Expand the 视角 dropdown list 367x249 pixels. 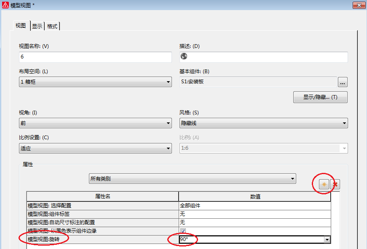(x=168, y=123)
